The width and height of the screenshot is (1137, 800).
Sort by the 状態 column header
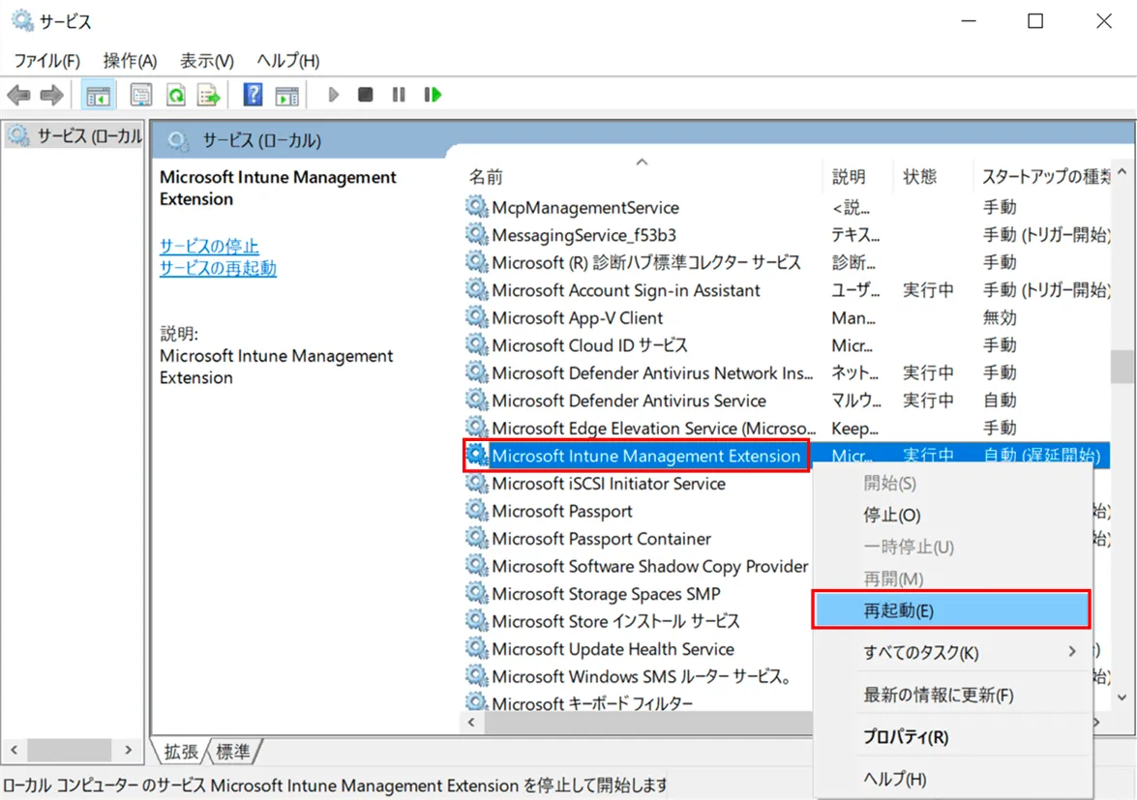[933, 176]
